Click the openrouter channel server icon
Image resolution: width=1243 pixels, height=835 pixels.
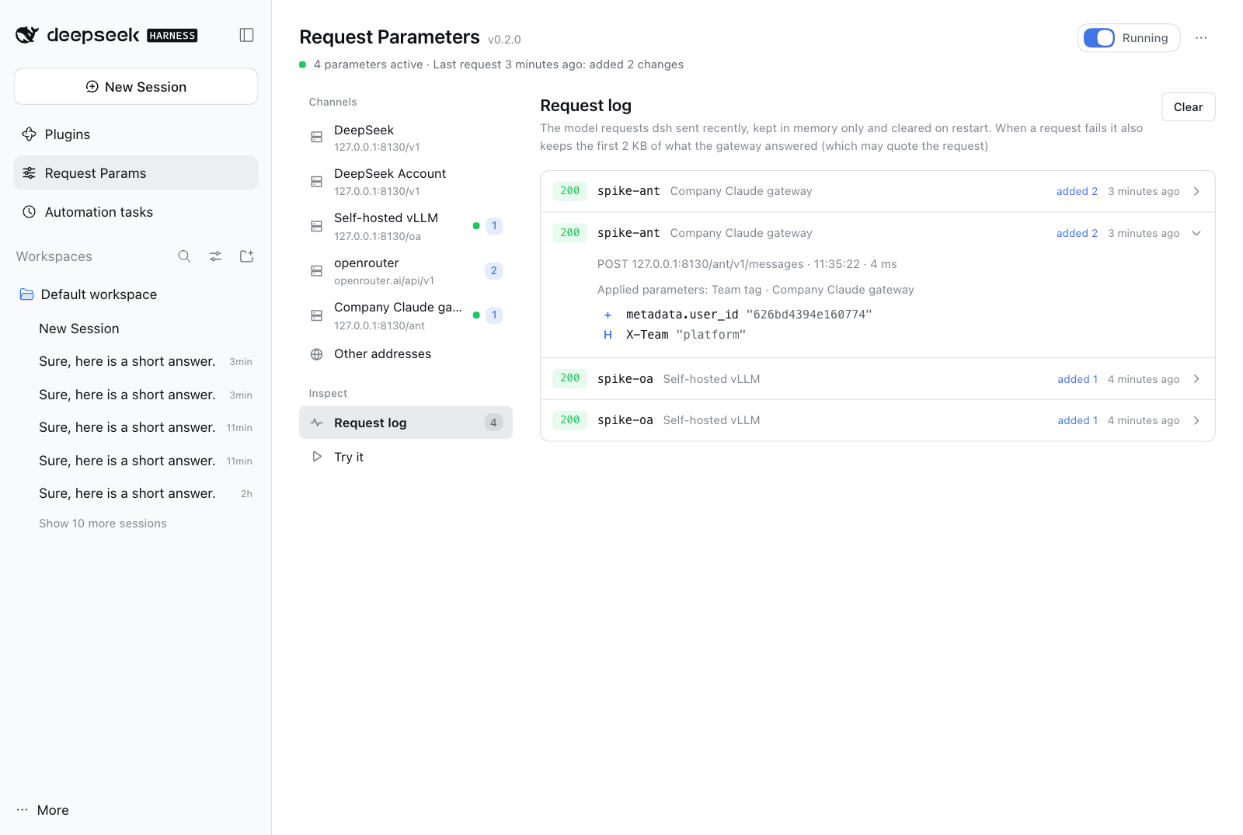pos(316,271)
